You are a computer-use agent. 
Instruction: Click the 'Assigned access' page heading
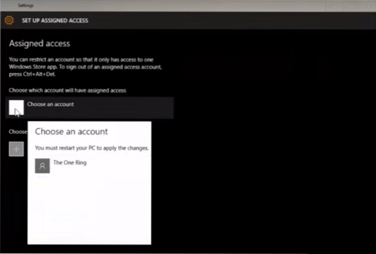[x=39, y=43]
